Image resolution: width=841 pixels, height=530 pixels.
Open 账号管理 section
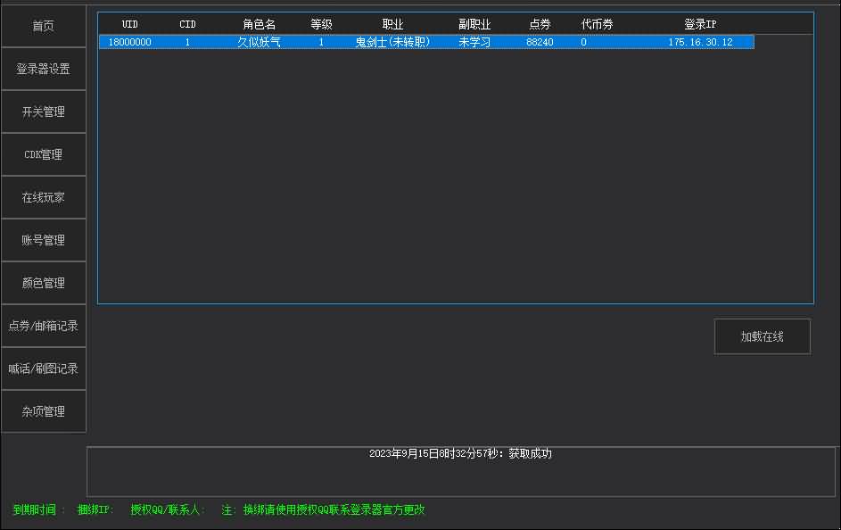44,240
